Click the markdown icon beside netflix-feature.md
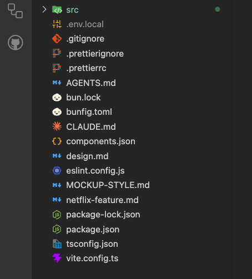The height and width of the screenshot is (279, 252). pos(57,200)
